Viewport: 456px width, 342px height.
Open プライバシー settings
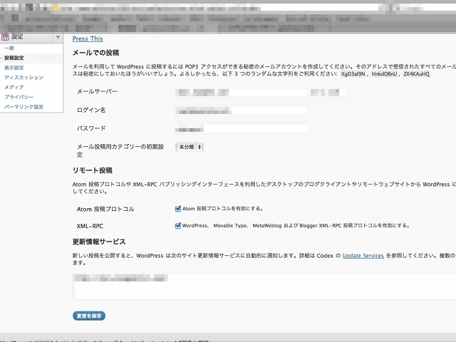(19, 97)
